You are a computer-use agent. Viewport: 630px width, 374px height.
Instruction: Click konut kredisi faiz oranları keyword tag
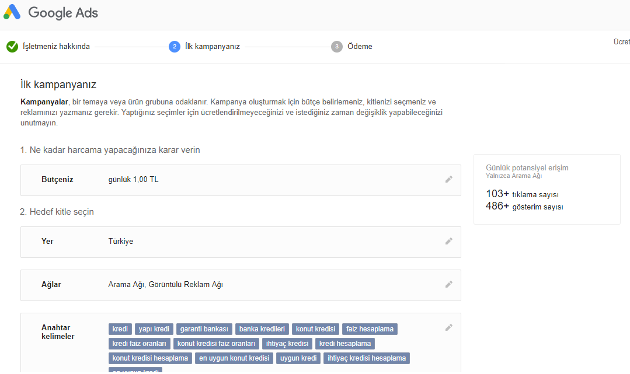pyautogui.click(x=216, y=344)
